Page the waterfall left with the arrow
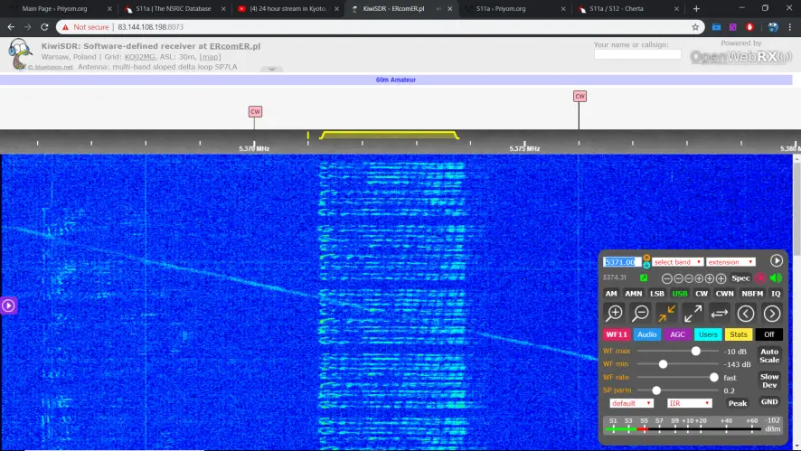Viewport: 801px width, 451px height. pos(746,314)
